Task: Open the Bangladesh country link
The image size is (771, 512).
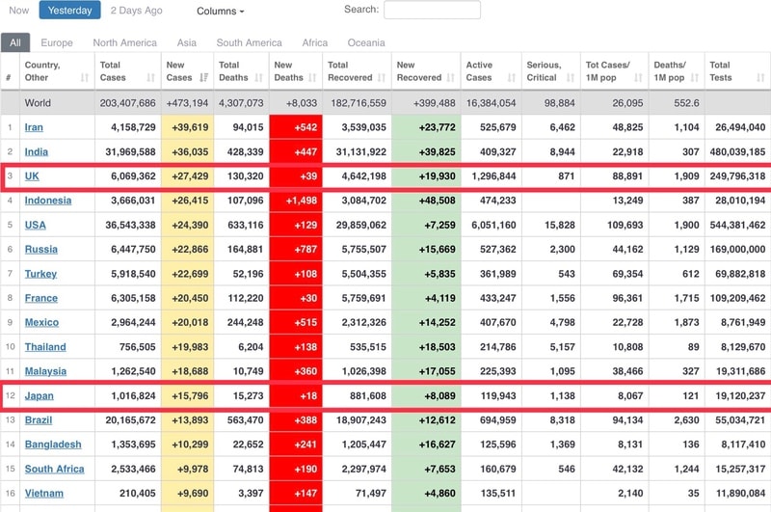Action: 53,445
